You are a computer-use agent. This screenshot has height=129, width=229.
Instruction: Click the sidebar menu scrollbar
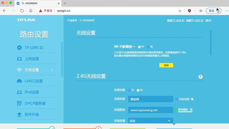click(x=62, y=59)
